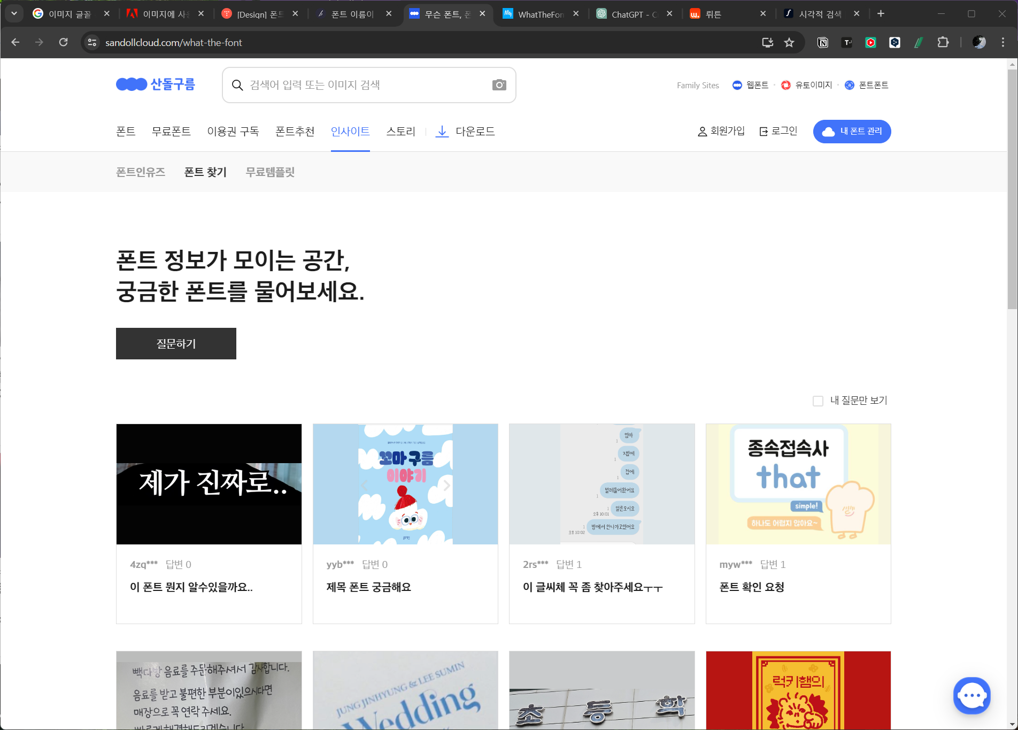Open the Chrome three-dot menu
The image size is (1018, 730).
1003,42
